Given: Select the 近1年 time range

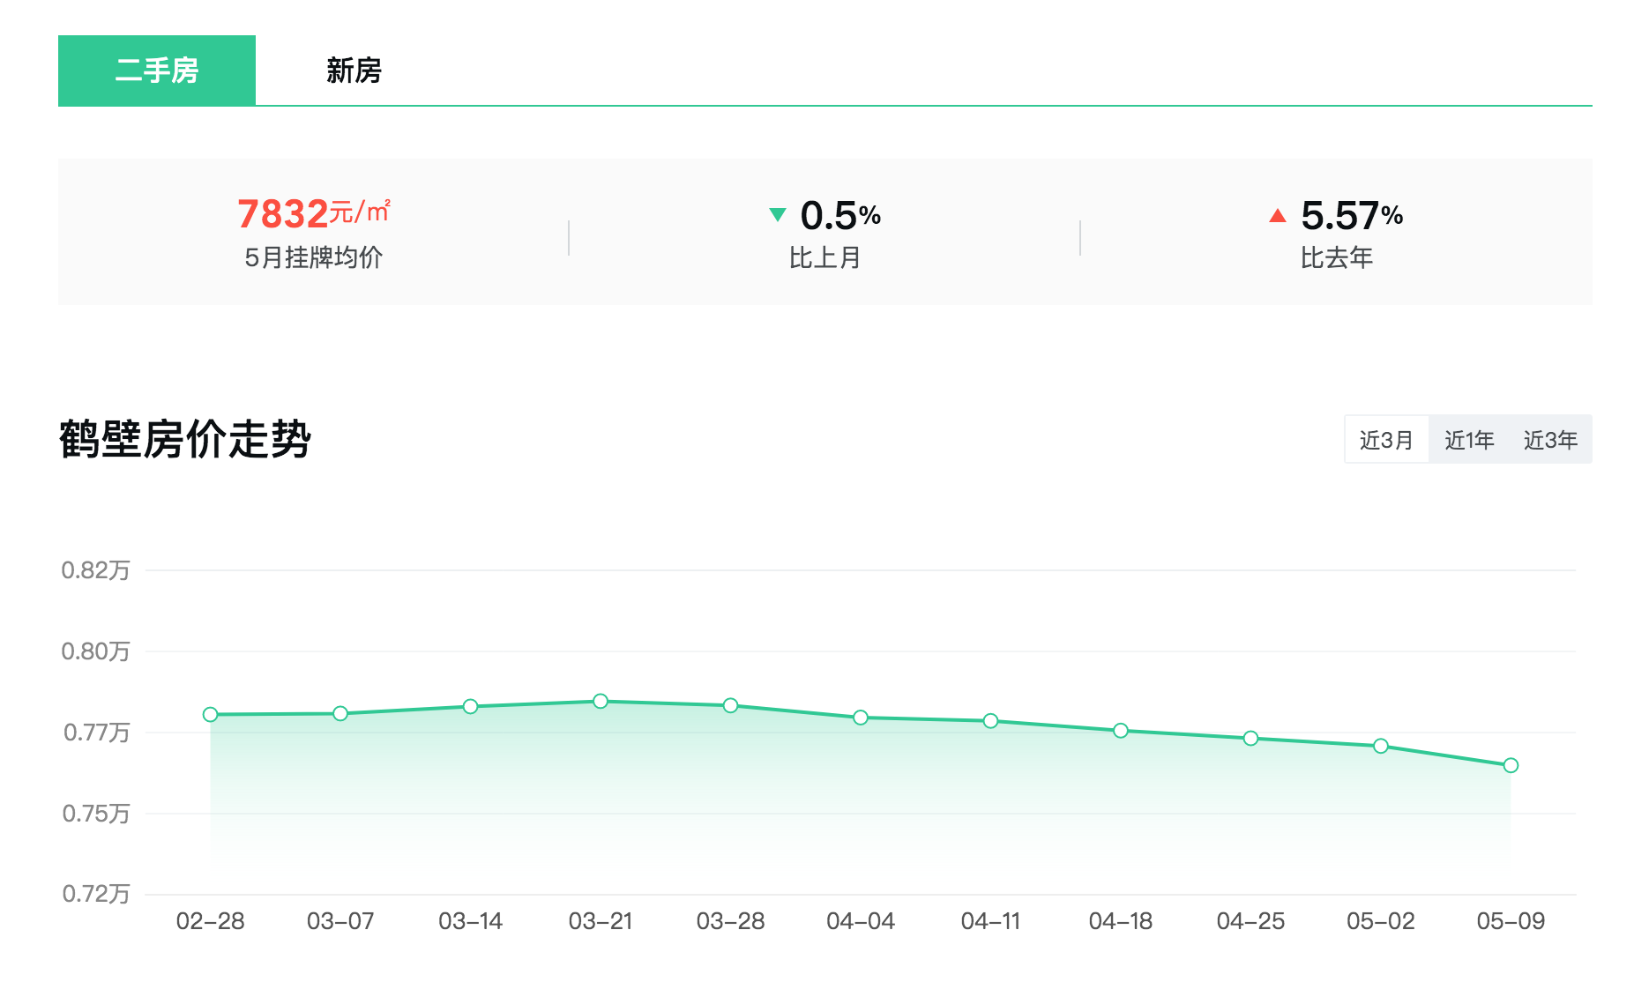Looking at the screenshot, I should coord(1469,440).
